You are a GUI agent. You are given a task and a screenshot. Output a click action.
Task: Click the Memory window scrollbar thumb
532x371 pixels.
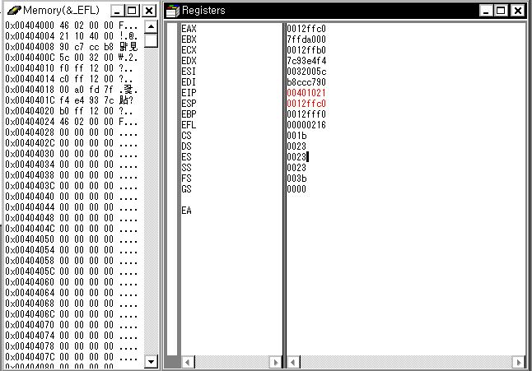[151, 40]
